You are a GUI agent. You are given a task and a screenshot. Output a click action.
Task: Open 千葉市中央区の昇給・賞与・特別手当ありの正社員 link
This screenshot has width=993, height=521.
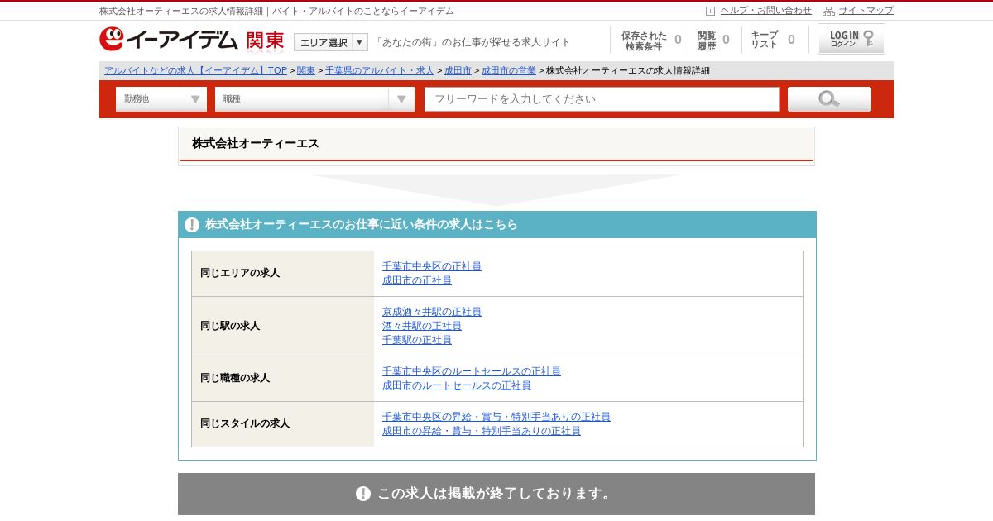point(496,417)
